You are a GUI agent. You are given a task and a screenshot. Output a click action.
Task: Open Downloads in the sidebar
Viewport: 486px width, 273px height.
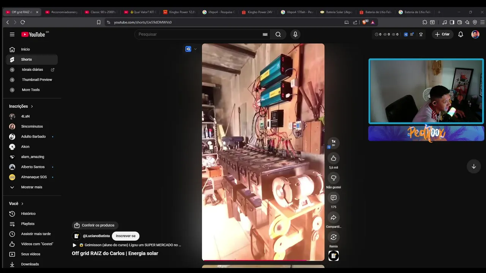(x=32, y=264)
